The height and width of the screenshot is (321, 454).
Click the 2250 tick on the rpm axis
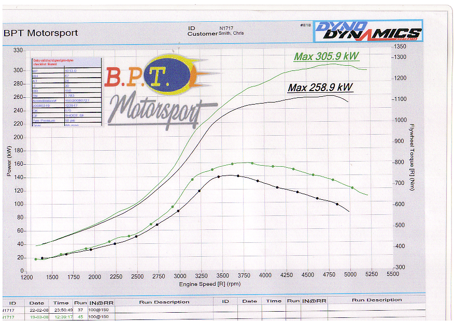[x=116, y=277]
